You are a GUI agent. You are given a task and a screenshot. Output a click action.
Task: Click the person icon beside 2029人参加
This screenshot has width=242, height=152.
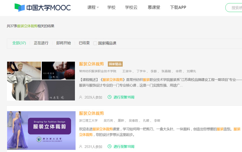[81, 97]
